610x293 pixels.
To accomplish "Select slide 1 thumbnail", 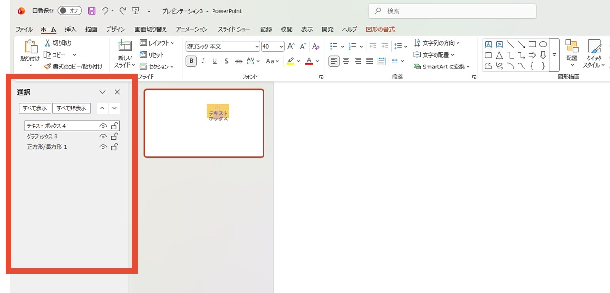I will [x=204, y=123].
